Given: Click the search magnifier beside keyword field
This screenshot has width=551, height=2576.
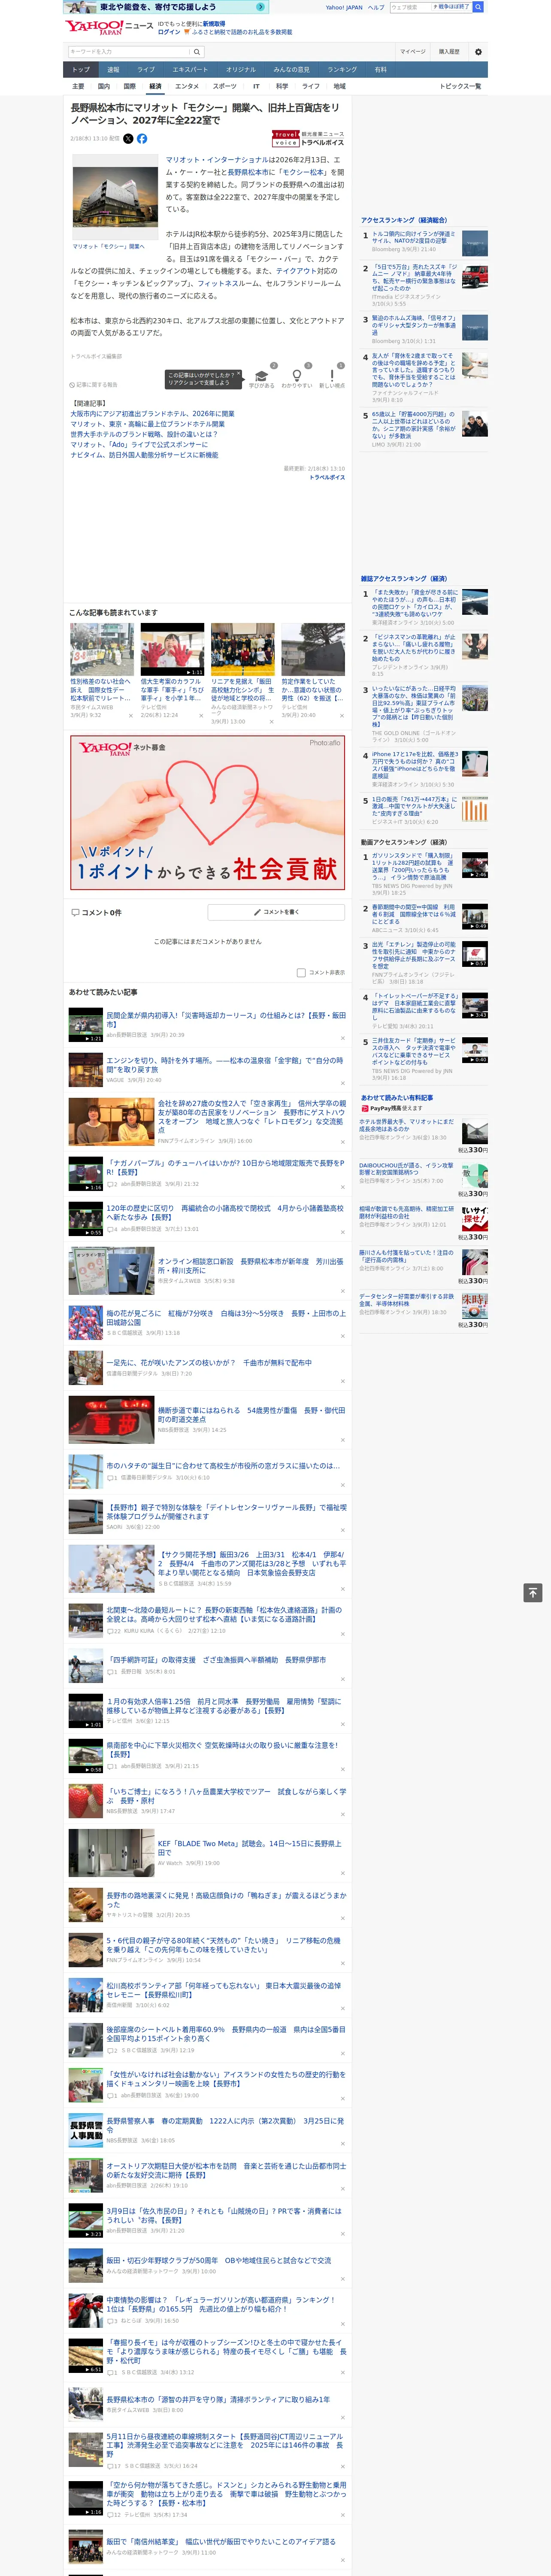Looking at the screenshot, I should click(197, 51).
